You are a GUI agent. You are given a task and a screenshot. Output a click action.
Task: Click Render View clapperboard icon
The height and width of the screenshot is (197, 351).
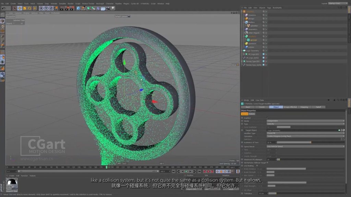click(62, 8)
